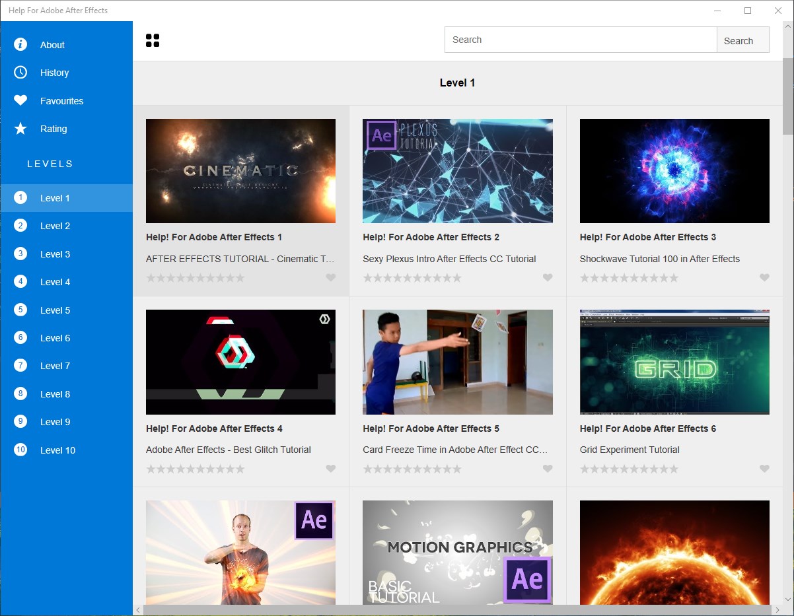This screenshot has width=794, height=616.
Task: Rate the Cinematic tutorial using stars
Action: click(196, 278)
